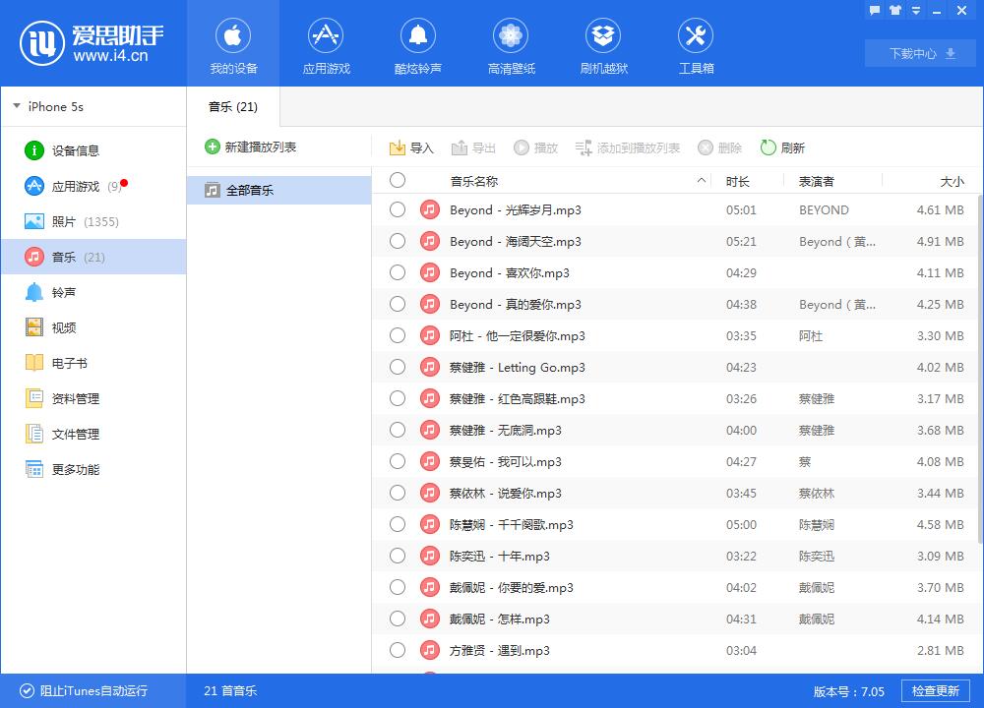Check for updates with 检查更新

936,691
